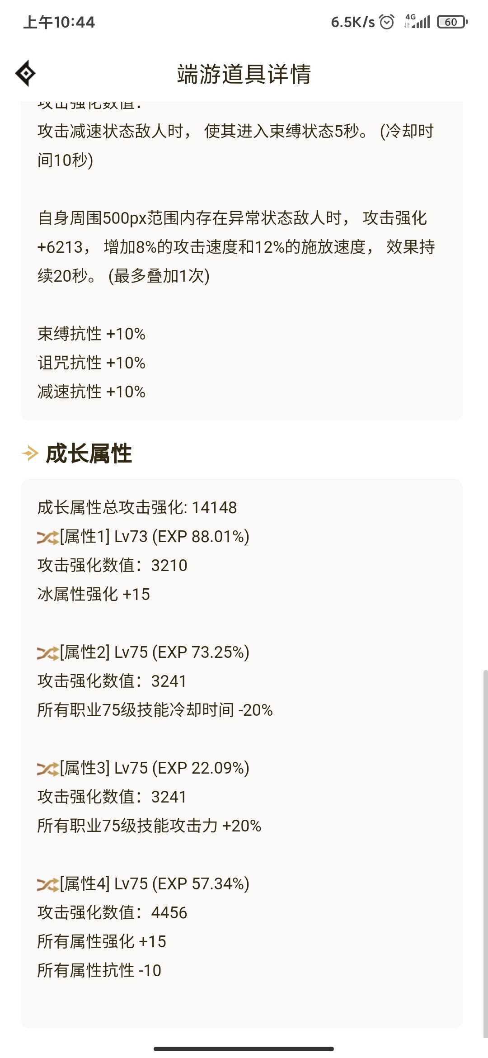
Task: Tap the 所有属性强化 +15 line
Action: 102,942
